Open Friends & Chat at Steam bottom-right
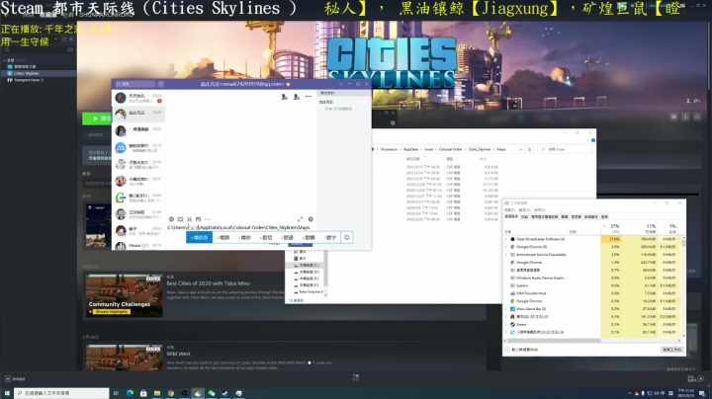This screenshot has width=712, height=399. [695, 378]
